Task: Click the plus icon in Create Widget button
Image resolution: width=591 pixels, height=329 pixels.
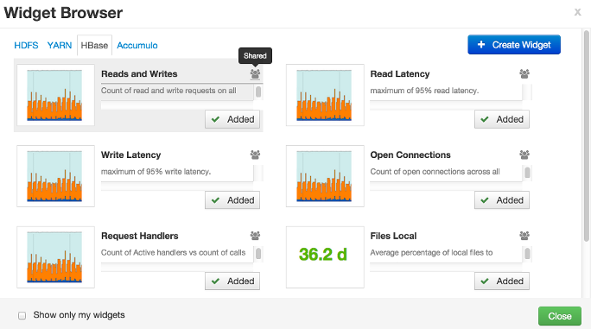Action: click(481, 44)
